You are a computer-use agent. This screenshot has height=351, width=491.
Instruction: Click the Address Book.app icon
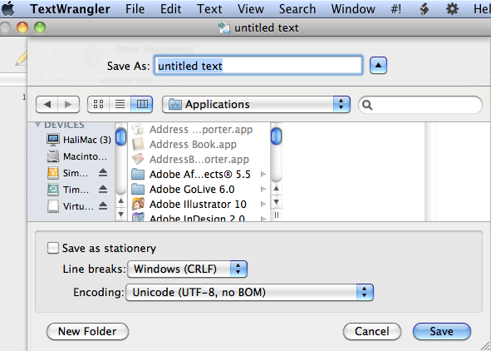click(x=138, y=144)
